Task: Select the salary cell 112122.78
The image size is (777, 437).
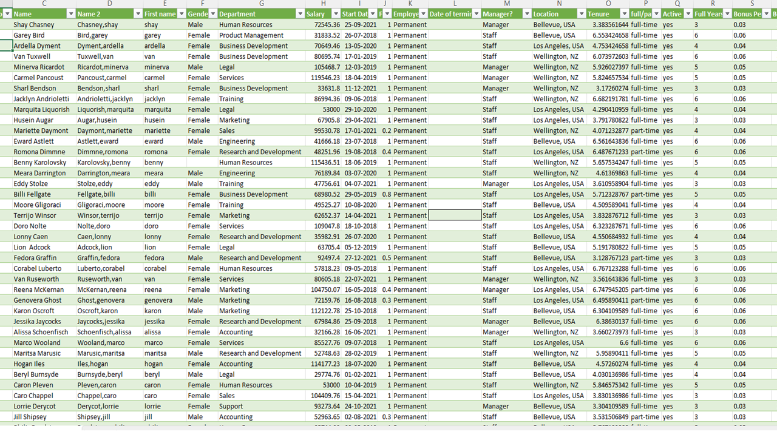Action: click(323, 311)
